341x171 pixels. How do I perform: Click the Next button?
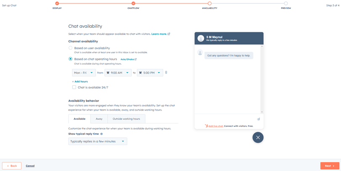pyautogui.click(x=330, y=166)
